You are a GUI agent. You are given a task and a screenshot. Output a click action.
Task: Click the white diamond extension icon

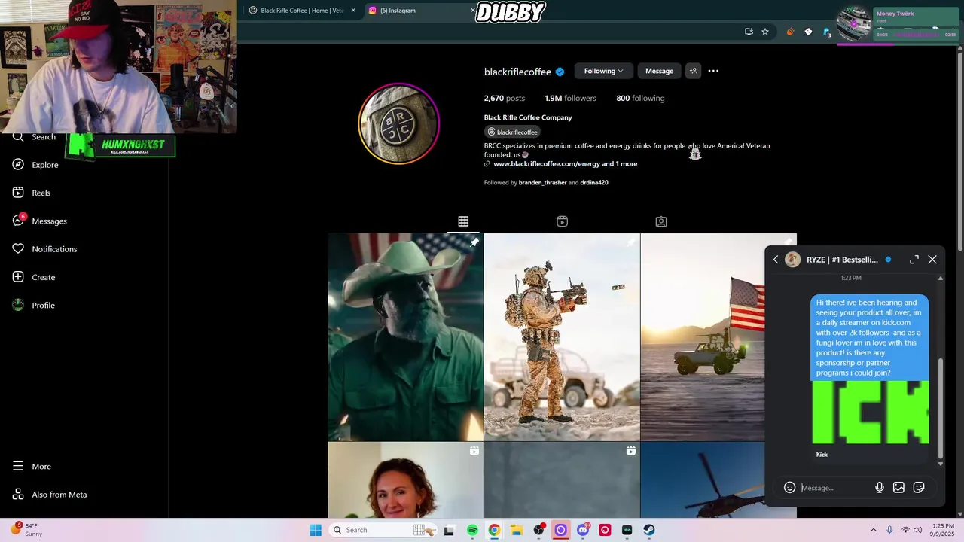click(x=808, y=32)
